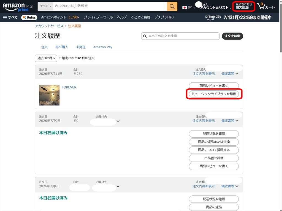Click ミュージックライブラリを起動 button

click(214, 94)
